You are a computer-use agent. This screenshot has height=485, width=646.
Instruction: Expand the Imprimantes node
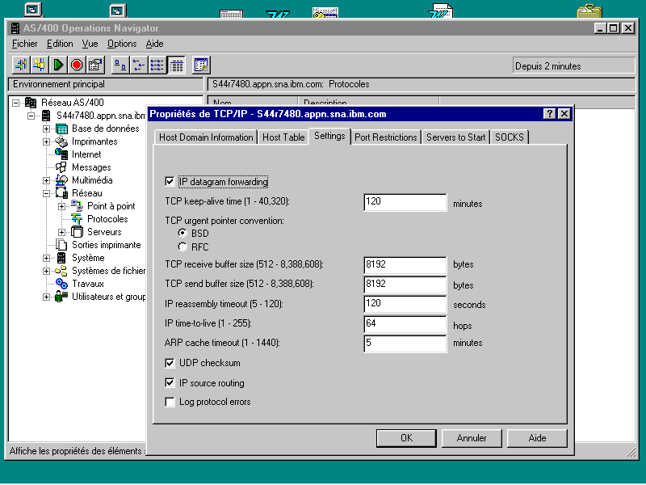pos(46,141)
